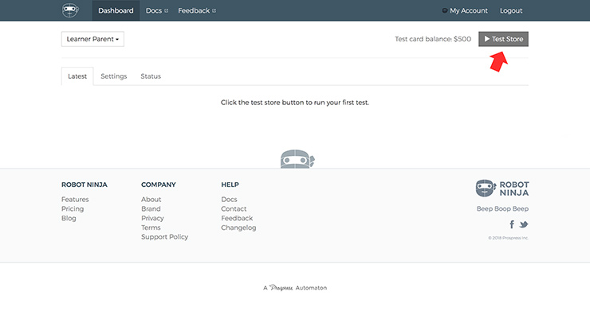Image resolution: width=590 pixels, height=315 pixels.
Task: Open Pricing link in footer
Action: coord(73,208)
